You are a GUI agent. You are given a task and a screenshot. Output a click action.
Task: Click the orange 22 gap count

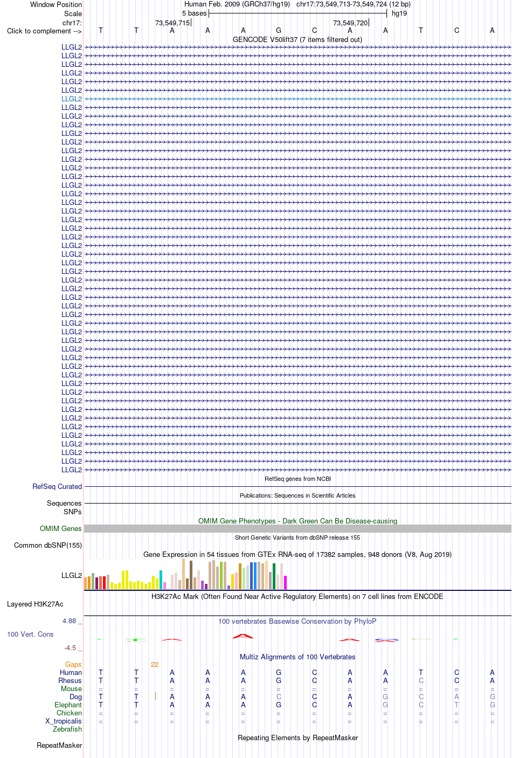[155, 664]
